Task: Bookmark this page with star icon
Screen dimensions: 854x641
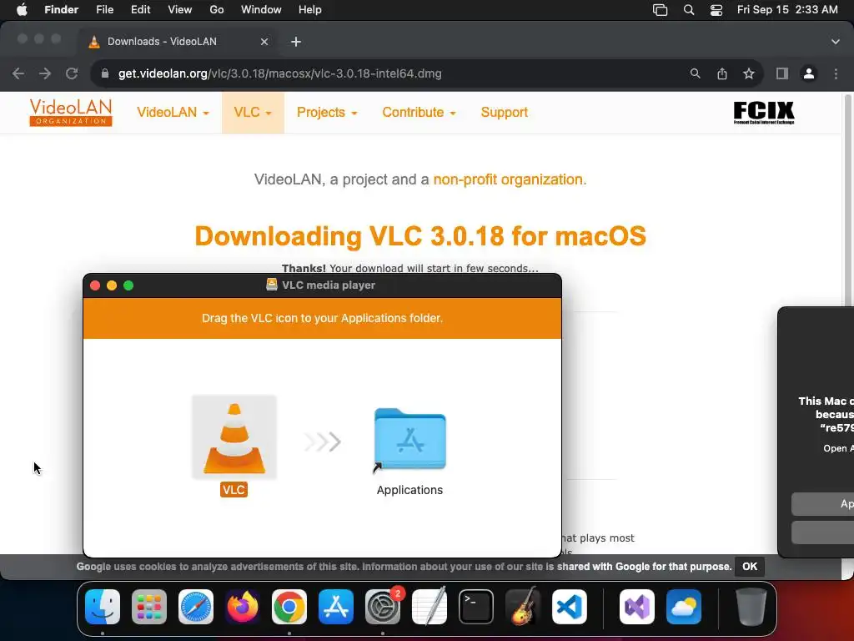Action: [749, 73]
